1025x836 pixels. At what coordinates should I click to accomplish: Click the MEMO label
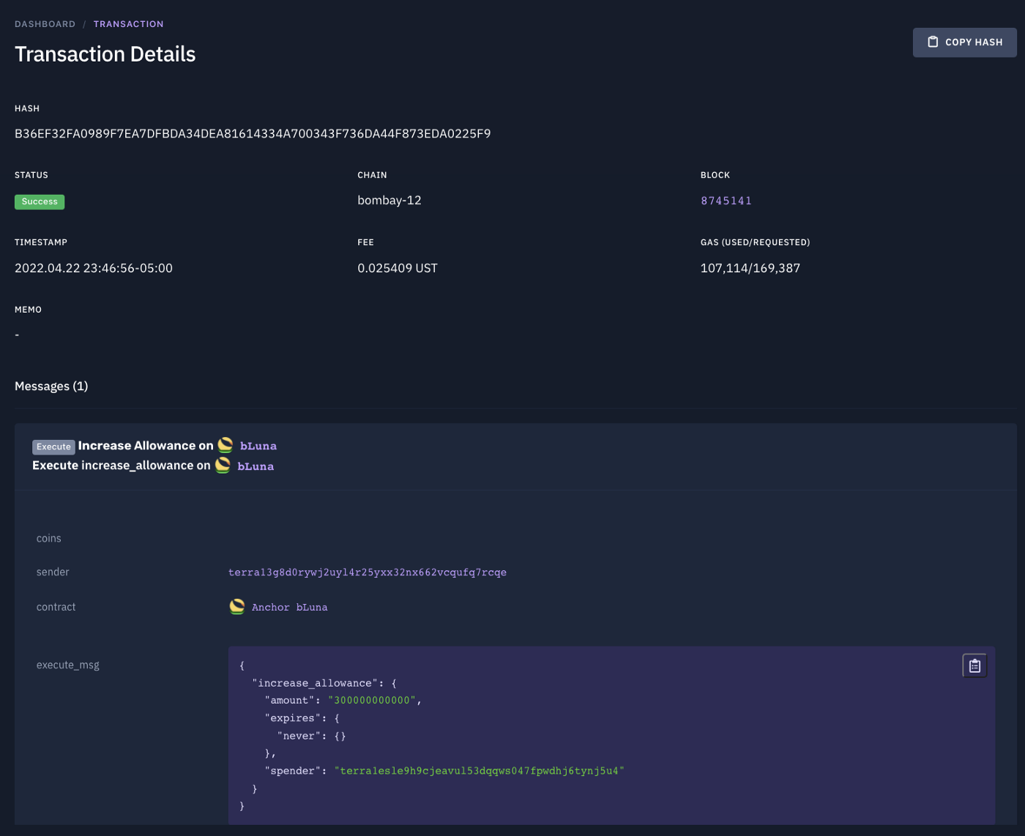[28, 310]
